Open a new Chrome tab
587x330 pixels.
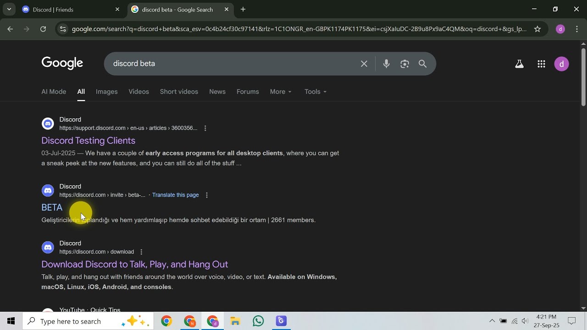(x=243, y=9)
